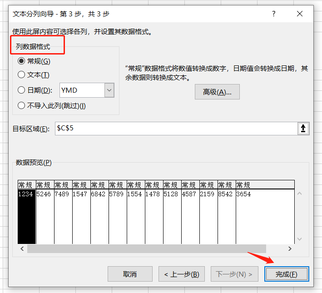Image resolution: width=322 pixels, height=293 pixels.
Task: Go back with 上一步(B) button
Action: (182, 274)
